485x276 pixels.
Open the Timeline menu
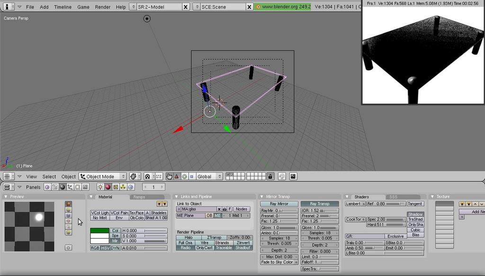63,7
